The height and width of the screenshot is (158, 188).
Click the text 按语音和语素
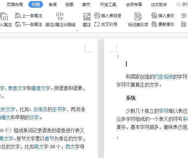click(68, 88)
